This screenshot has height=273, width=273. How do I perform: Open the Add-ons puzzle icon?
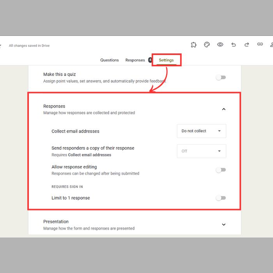(193, 45)
